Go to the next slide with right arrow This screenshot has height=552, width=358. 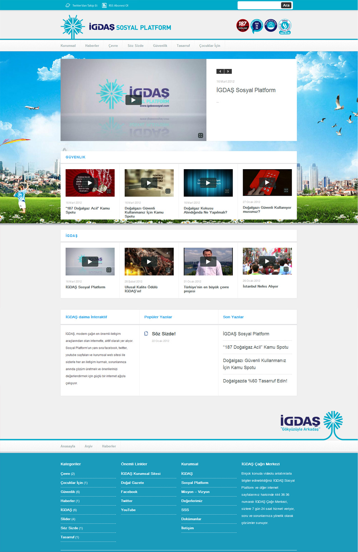tap(228, 71)
